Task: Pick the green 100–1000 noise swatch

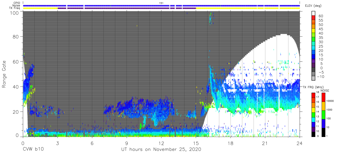Action: (x=324, y=115)
